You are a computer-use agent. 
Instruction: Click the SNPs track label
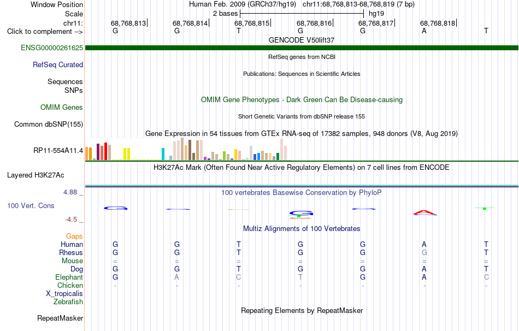(74, 90)
